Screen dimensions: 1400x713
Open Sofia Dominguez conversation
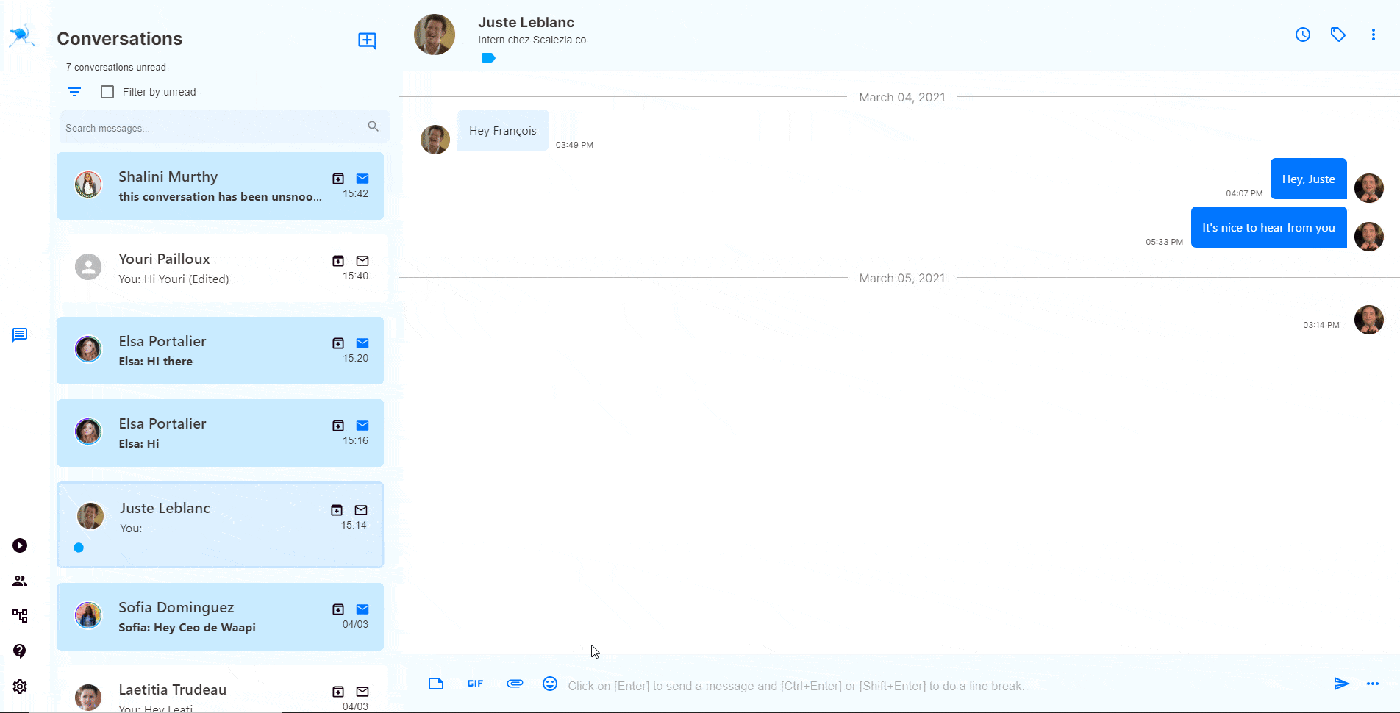pyautogui.click(x=220, y=617)
